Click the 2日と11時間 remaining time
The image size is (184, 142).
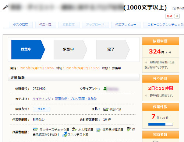[x=160, y=88]
